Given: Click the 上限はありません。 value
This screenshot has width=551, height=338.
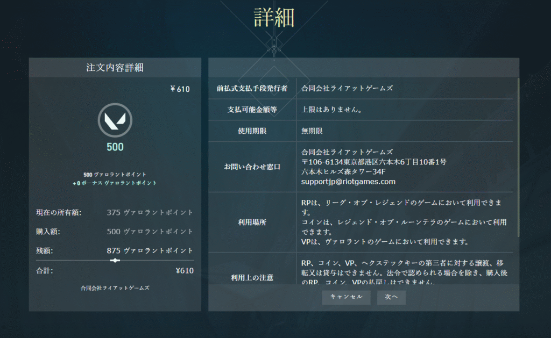Looking at the screenshot, I should point(331,110).
